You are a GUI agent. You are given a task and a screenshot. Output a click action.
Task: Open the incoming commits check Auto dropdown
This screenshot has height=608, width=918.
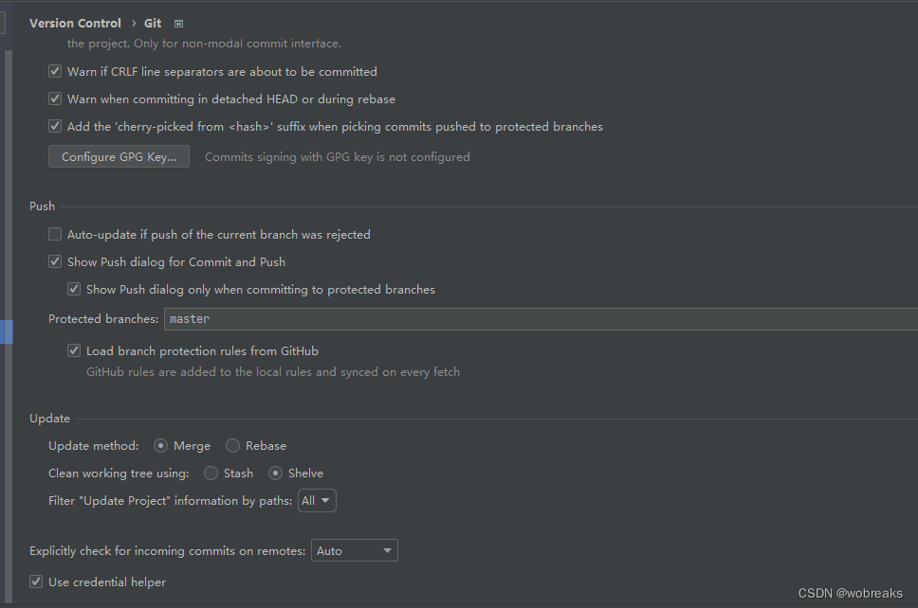pyautogui.click(x=355, y=550)
